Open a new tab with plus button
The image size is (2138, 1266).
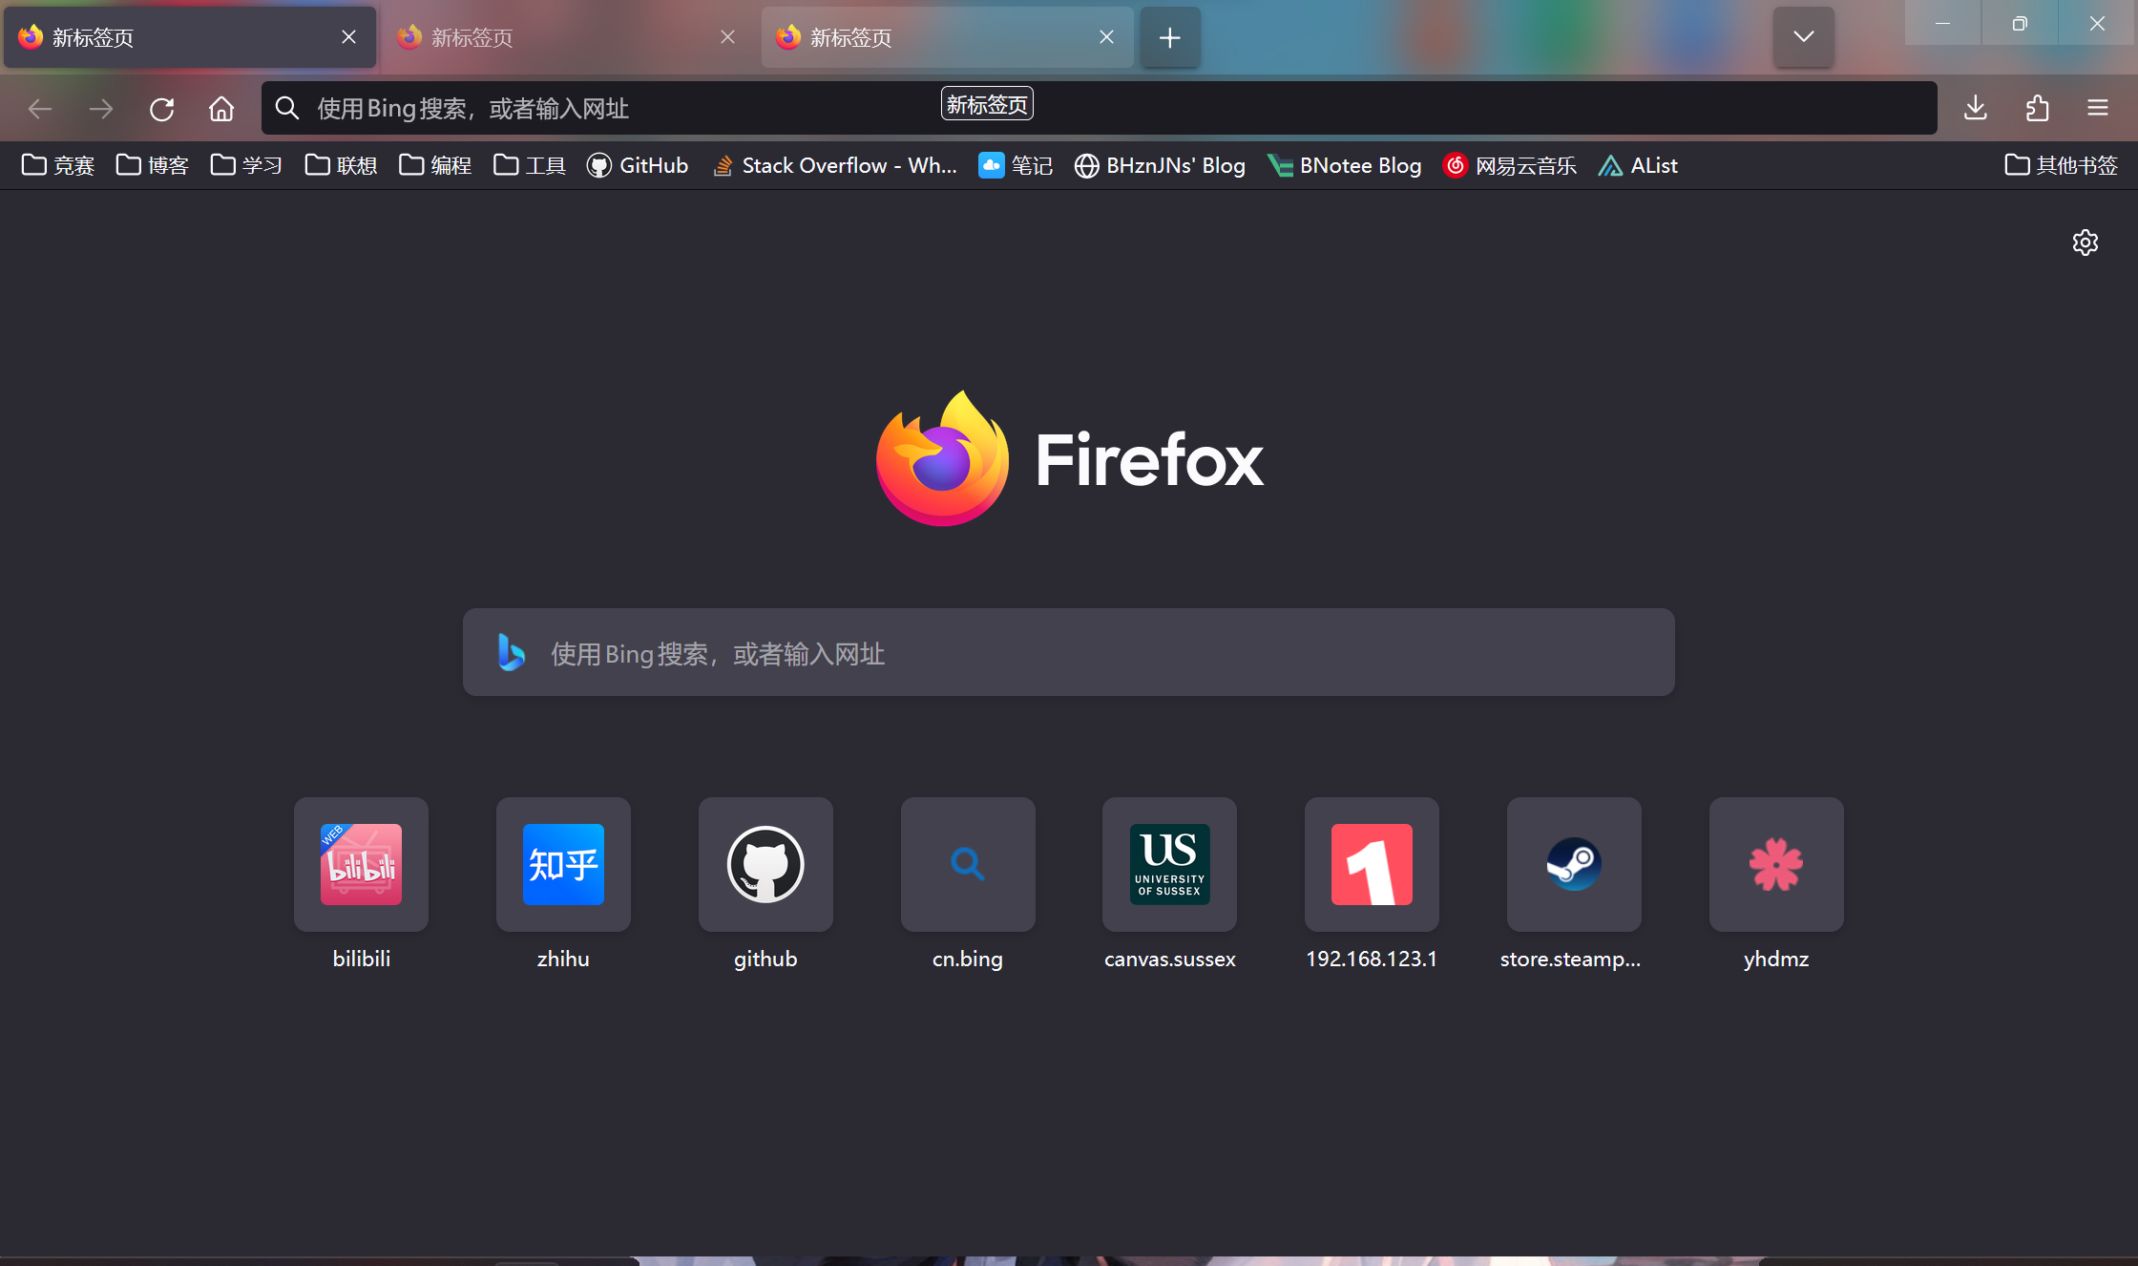point(1170,37)
